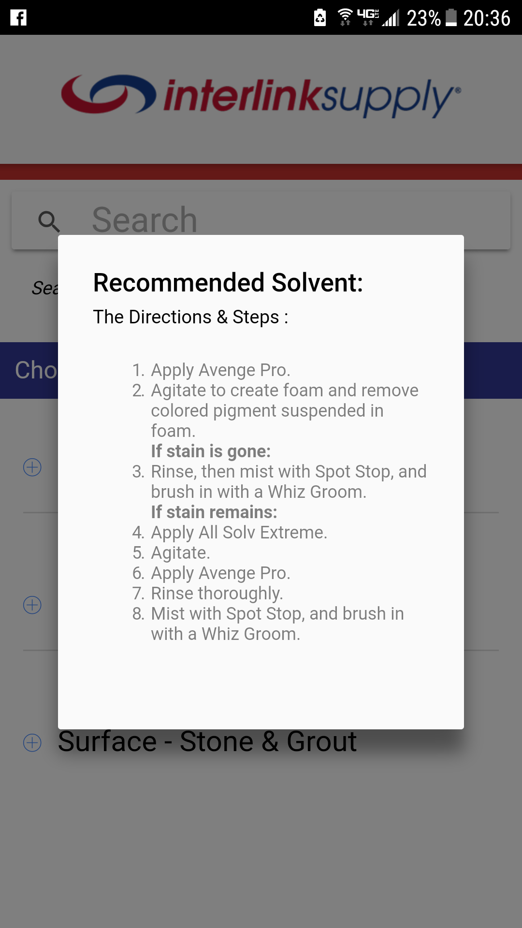
Task: Expand the second list item using its plus toggle
Action: (x=31, y=605)
